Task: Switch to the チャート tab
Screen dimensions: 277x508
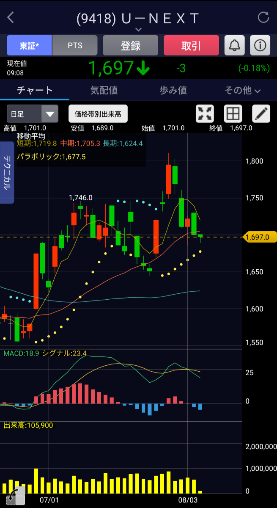Action: 35,90
